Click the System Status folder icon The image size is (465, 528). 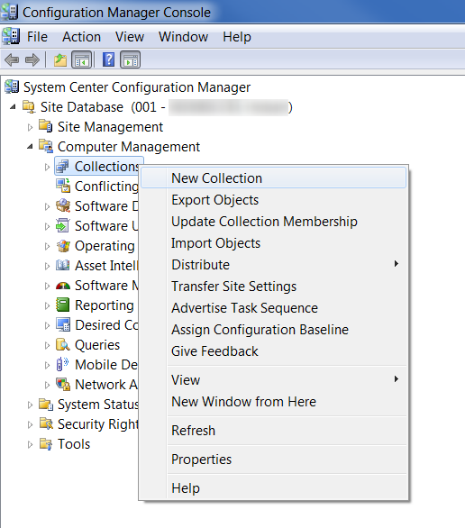tap(46, 404)
